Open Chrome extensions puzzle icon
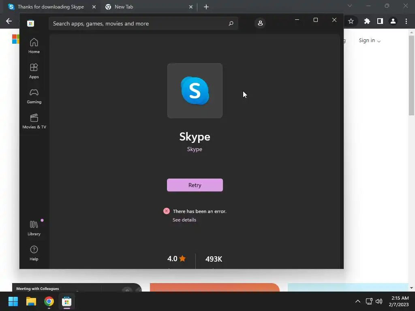The image size is (415, 311). click(x=367, y=21)
